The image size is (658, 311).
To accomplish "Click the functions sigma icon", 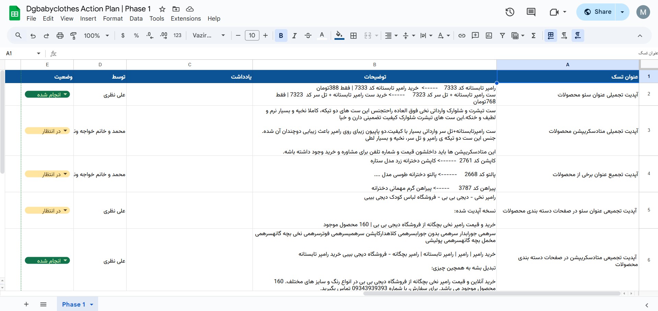I will tap(533, 35).
